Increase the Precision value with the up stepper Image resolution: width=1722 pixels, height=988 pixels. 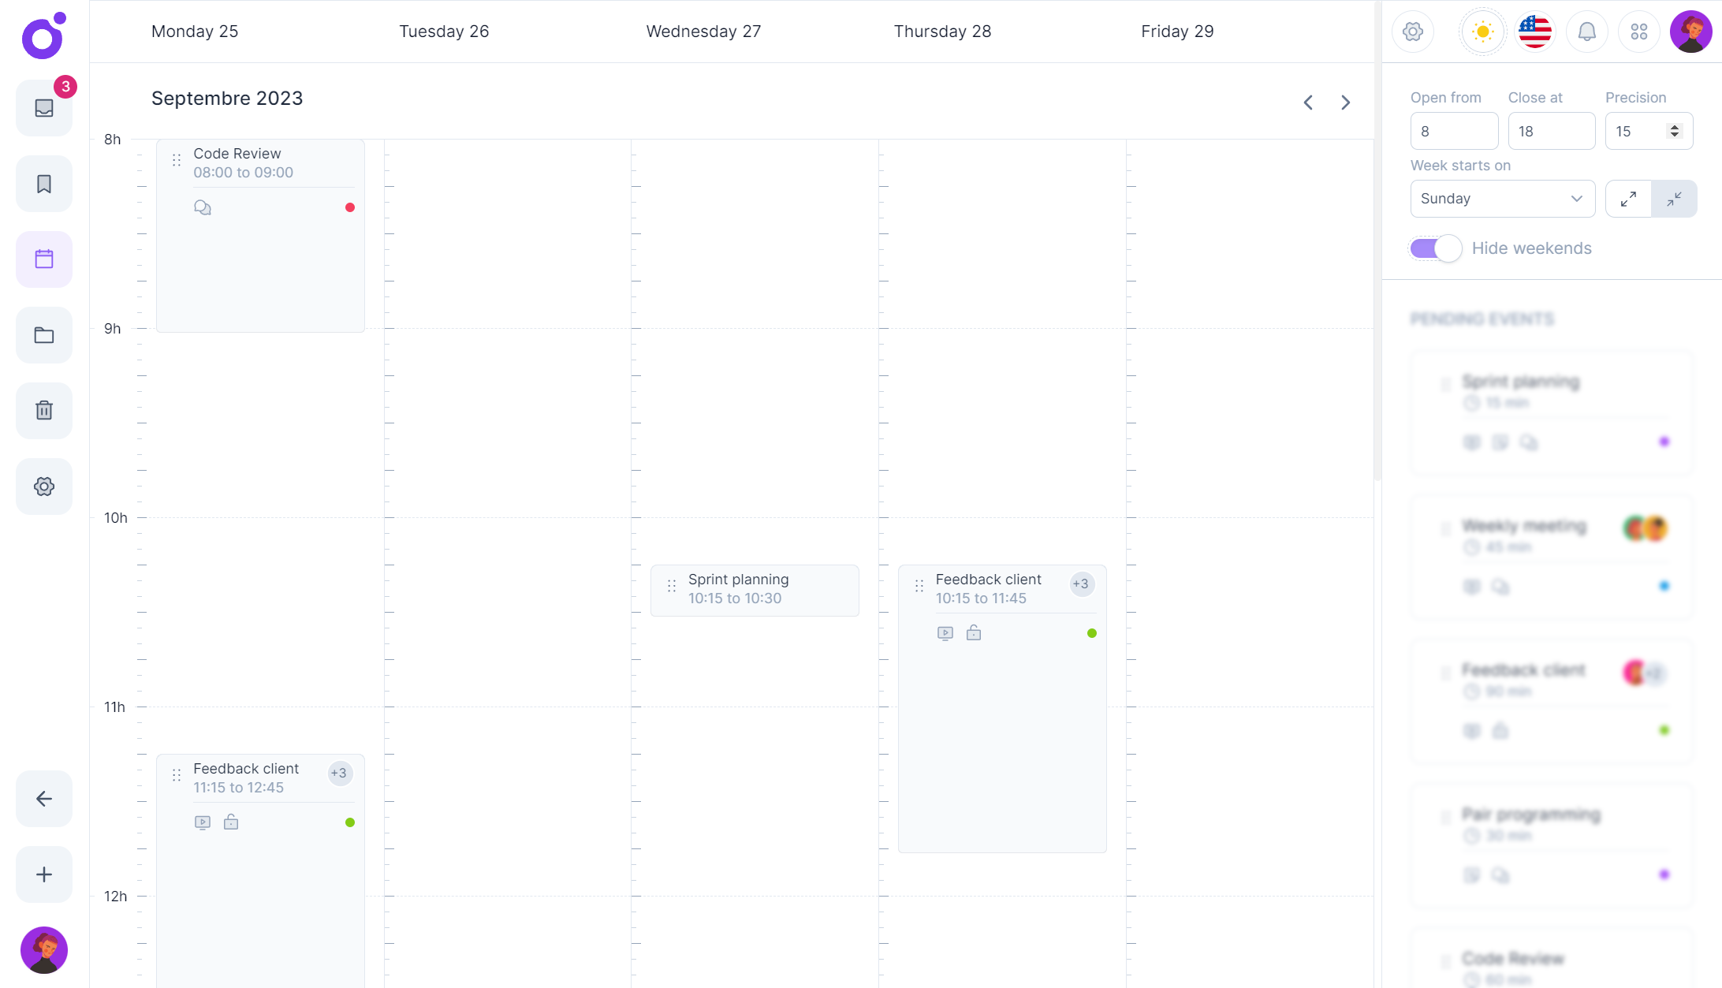pyautogui.click(x=1675, y=126)
